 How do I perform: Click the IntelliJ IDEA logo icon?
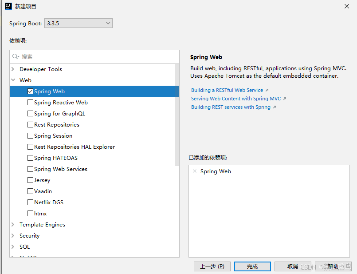tap(8, 6)
